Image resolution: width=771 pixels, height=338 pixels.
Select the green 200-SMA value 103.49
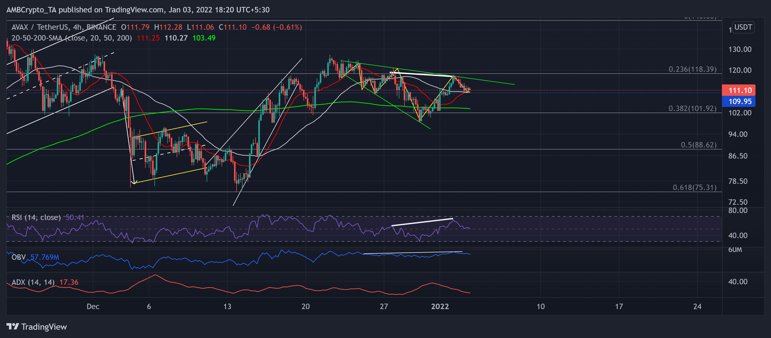[204, 38]
